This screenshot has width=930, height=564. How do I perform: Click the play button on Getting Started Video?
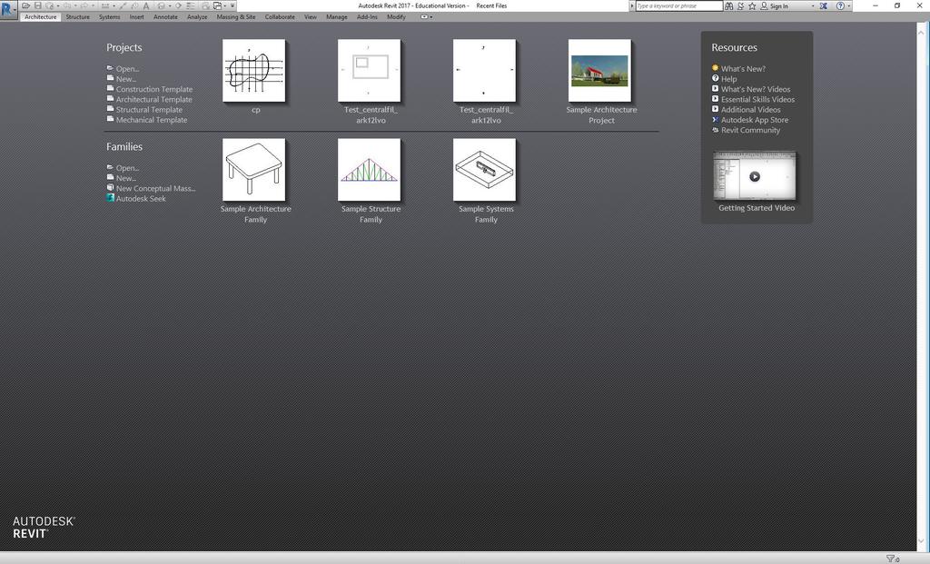[x=755, y=176]
